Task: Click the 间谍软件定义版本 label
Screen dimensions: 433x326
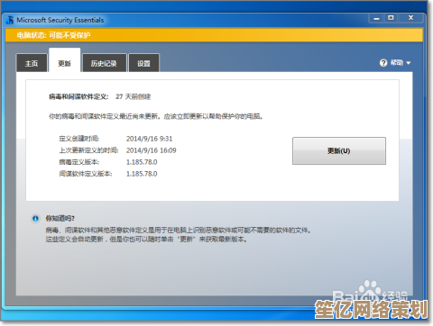Action: click(86, 174)
